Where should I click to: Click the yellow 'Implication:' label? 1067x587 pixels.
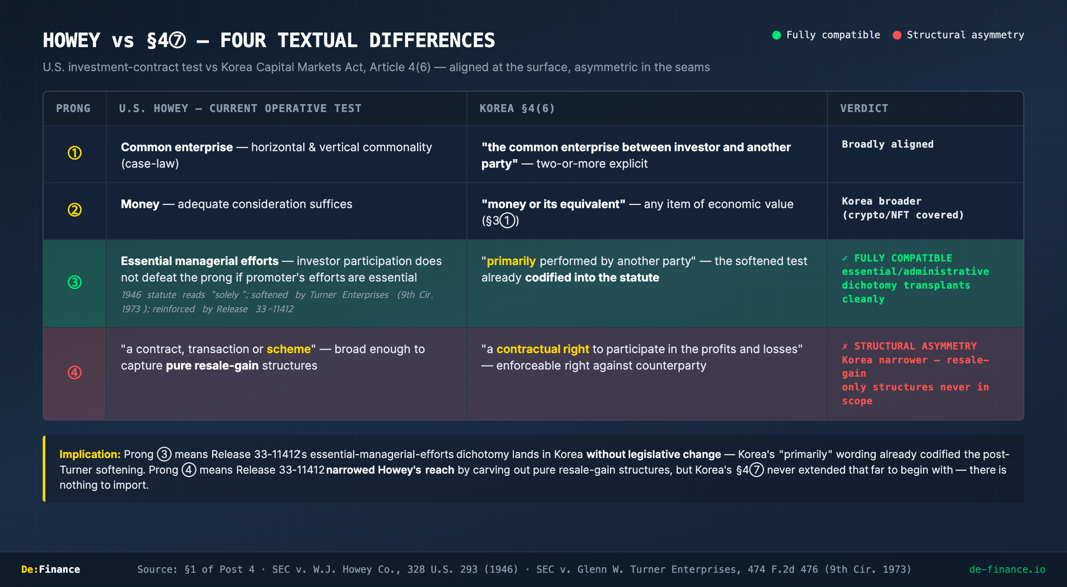pos(90,454)
